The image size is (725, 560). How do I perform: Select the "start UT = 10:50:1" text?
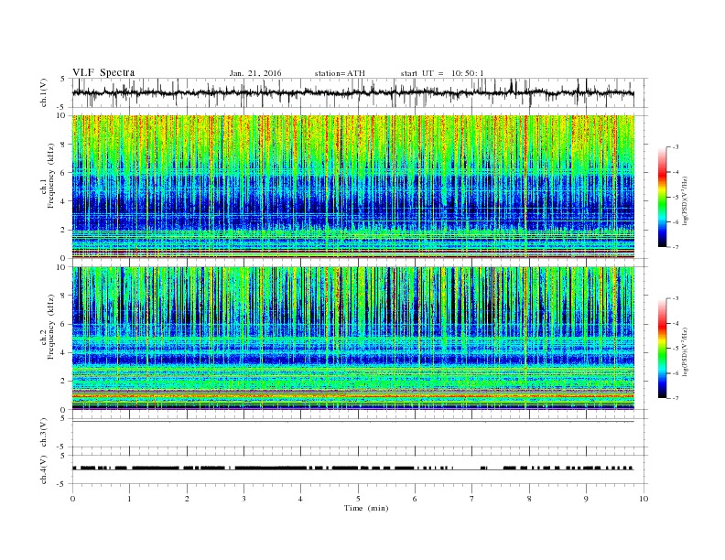click(442, 73)
